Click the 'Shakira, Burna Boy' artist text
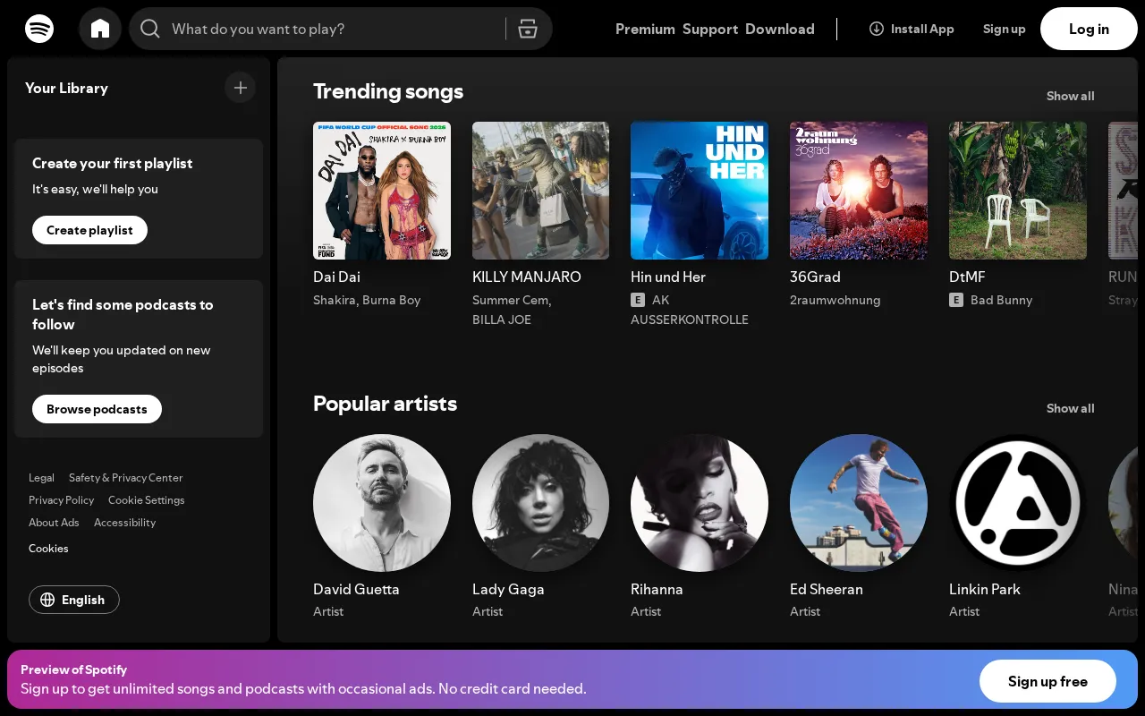 (367, 300)
